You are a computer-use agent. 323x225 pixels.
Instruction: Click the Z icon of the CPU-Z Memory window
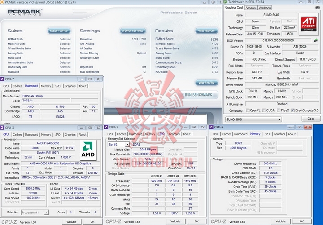[211, 127]
